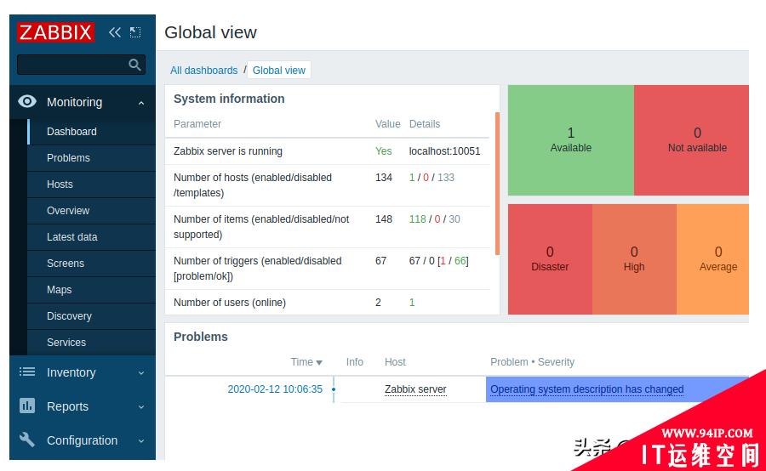Click the Reports bar chart icon

(27, 406)
